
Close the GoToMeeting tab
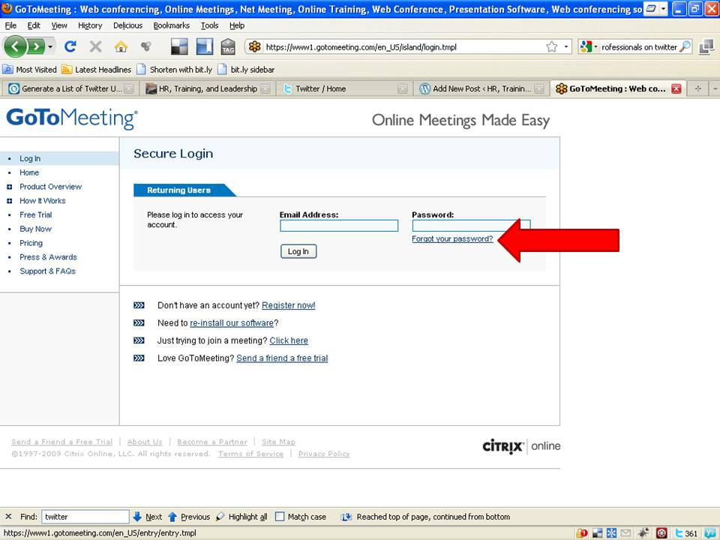point(676,88)
